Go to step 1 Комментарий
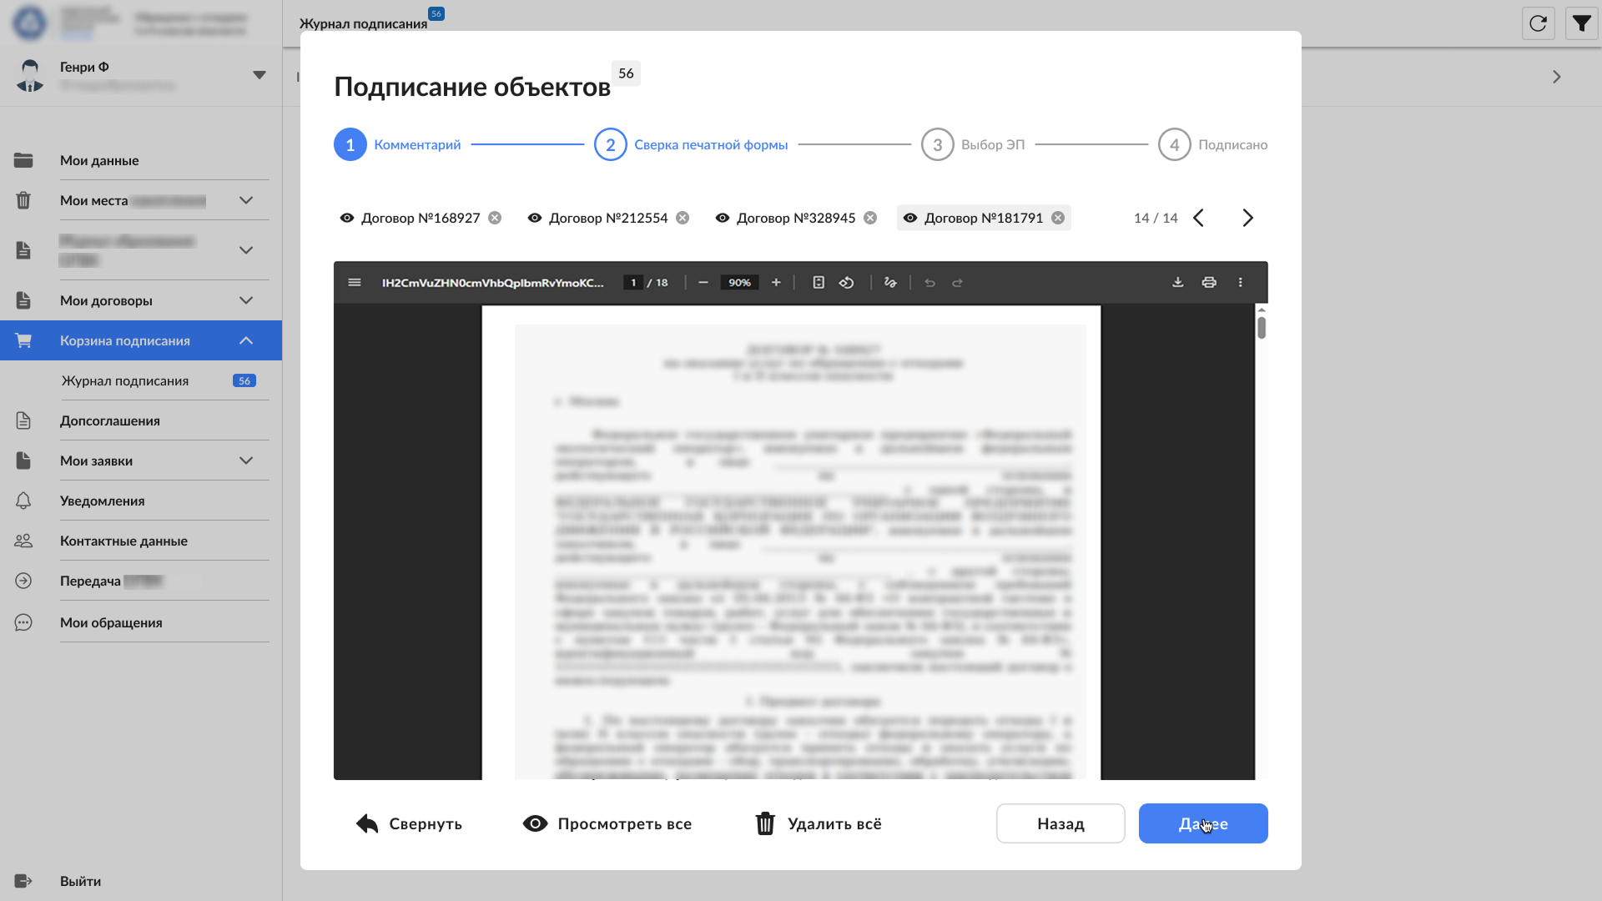This screenshot has height=901, width=1602. coord(350,145)
